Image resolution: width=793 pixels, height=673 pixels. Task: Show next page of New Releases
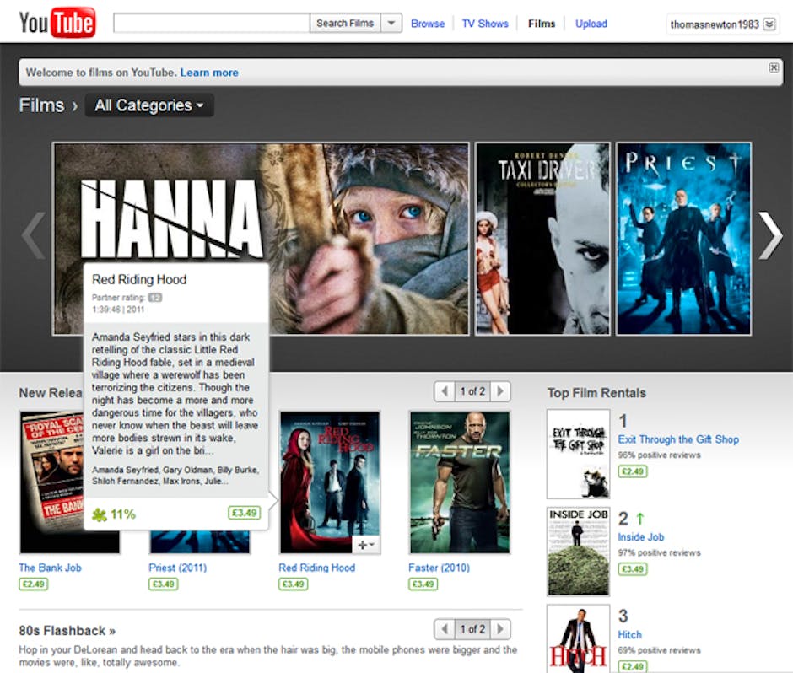(501, 391)
